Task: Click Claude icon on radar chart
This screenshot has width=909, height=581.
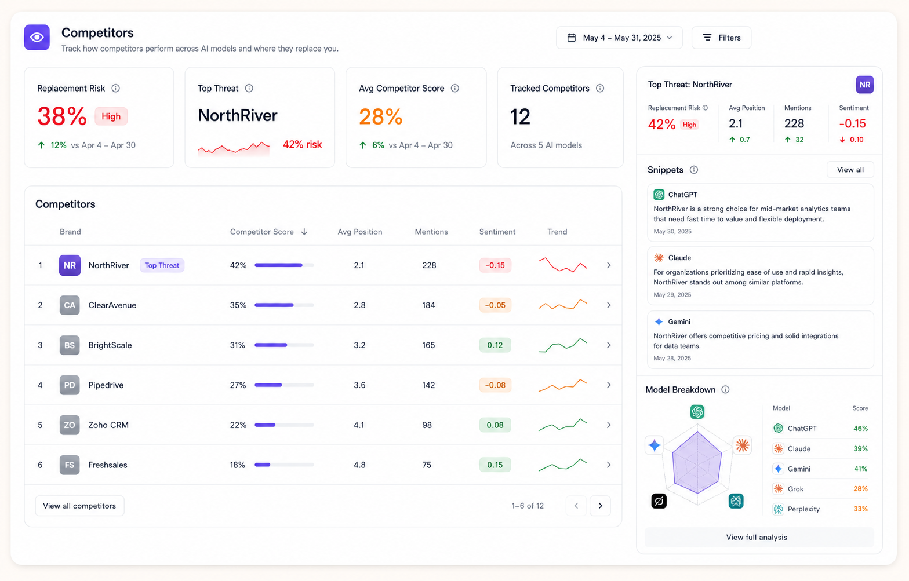Action: (743, 445)
